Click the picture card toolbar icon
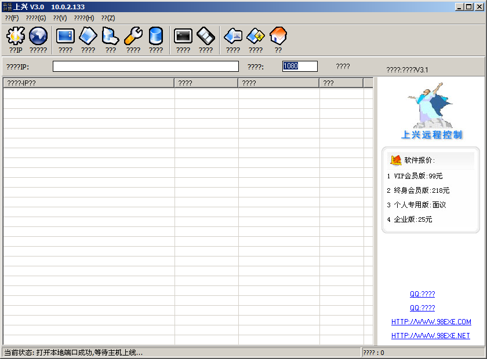Viewport: 487px width, 359px height. click(233, 36)
